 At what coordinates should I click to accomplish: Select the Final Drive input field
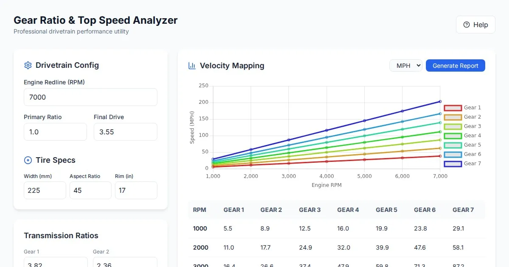[125, 132]
